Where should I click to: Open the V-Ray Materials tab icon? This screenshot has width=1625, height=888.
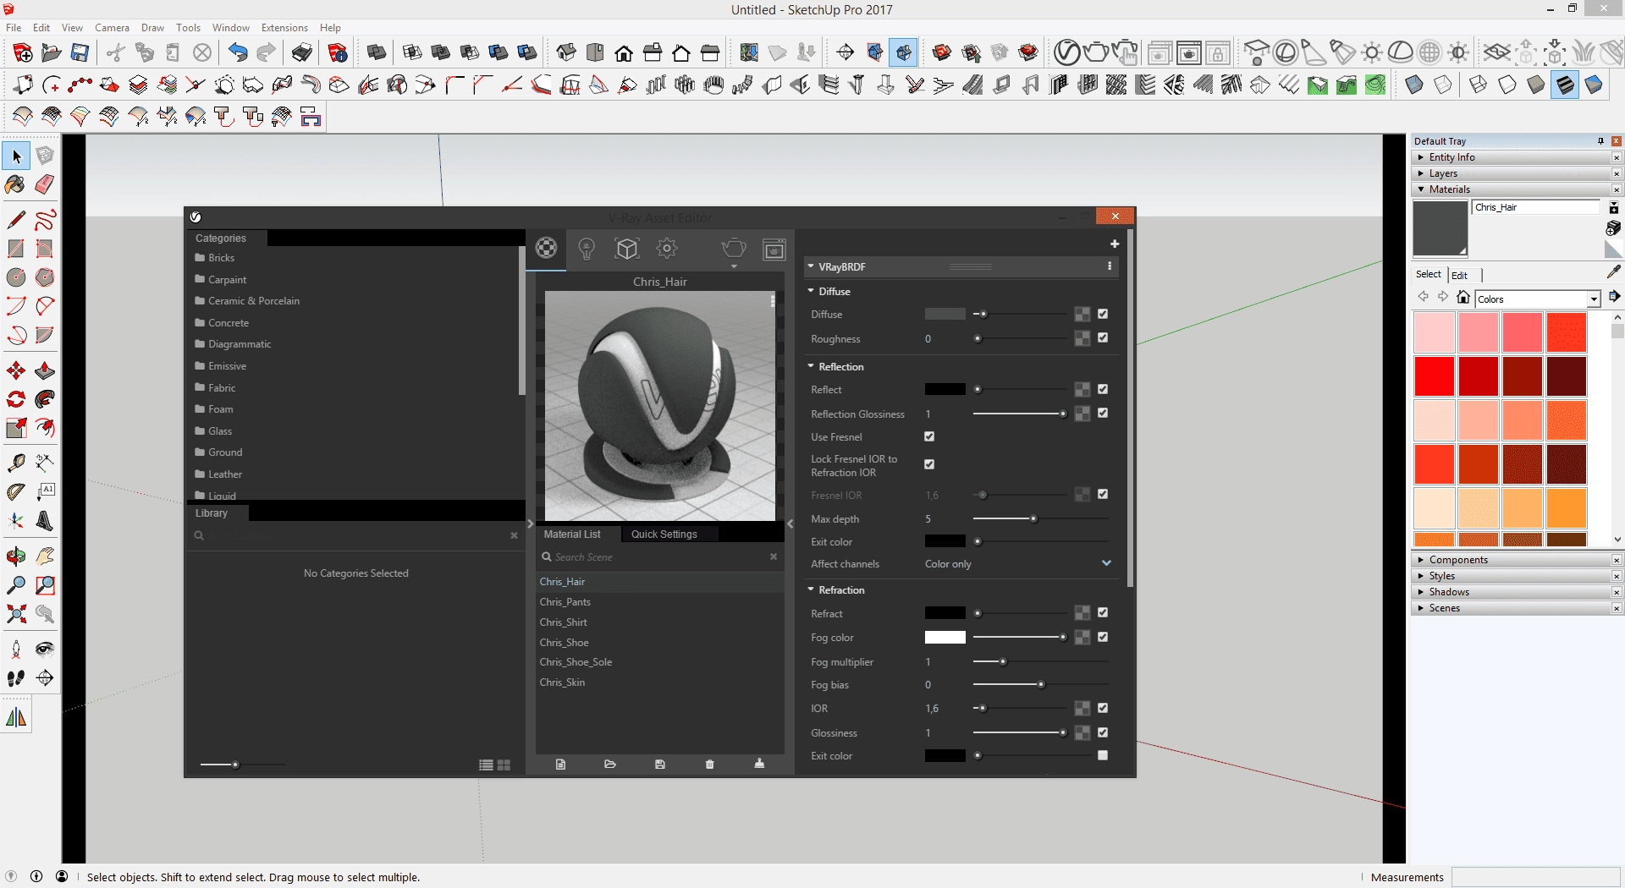(547, 249)
